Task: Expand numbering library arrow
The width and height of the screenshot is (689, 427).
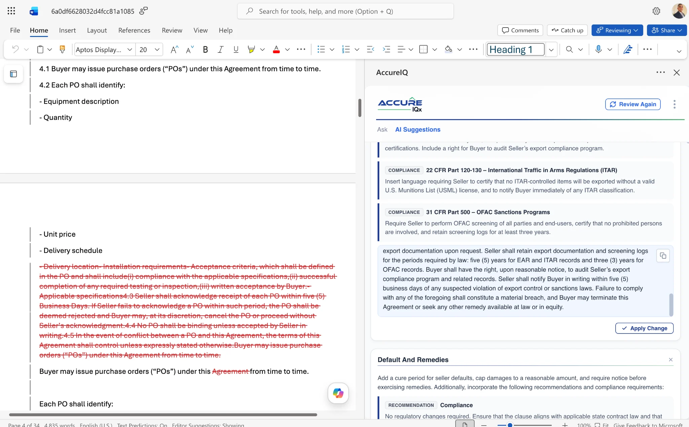Action: (357, 49)
